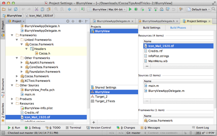
Task: Expand the Products folder
Action: [12, 99]
